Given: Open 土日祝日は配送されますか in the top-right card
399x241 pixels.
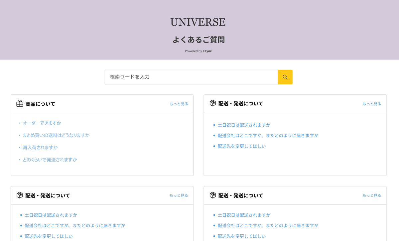Looking at the screenshot, I should coord(244,125).
